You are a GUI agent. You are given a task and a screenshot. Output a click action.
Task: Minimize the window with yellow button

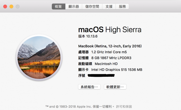pyautogui.click(x=11, y=6)
